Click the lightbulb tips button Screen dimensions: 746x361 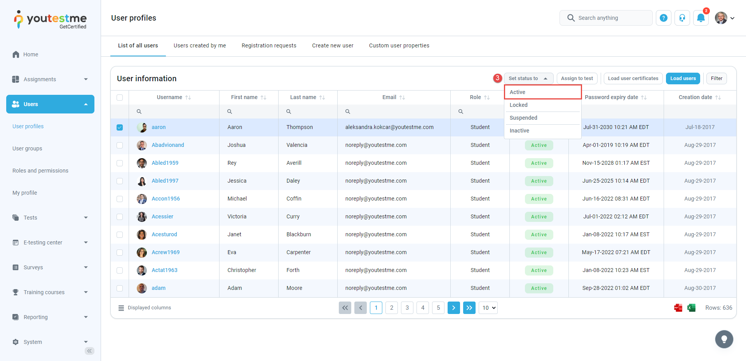[724, 339]
